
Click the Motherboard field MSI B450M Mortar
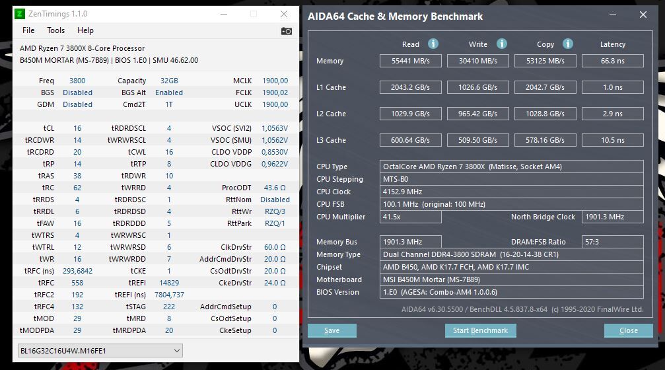512,279
